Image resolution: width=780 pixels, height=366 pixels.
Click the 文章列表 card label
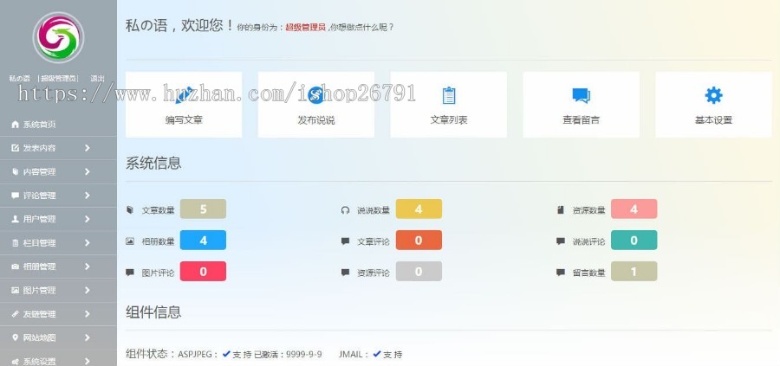click(x=449, y=120)
